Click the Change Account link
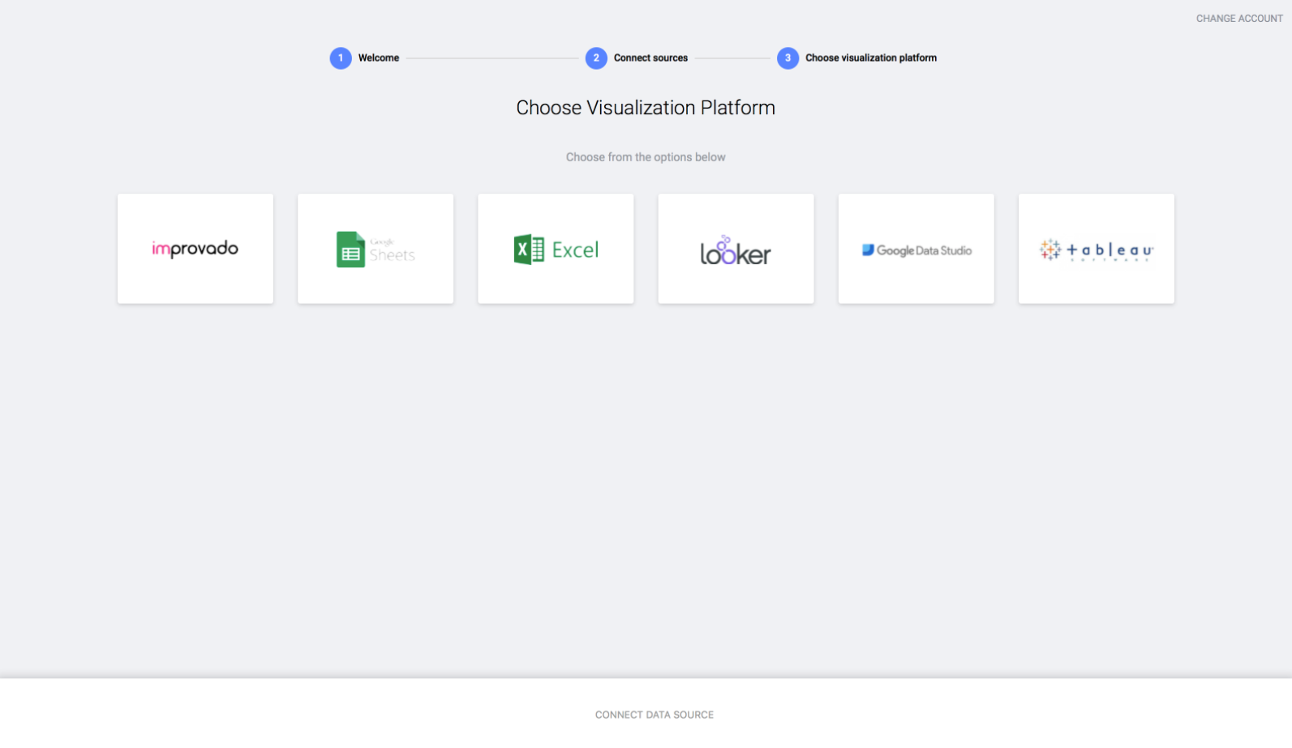 (x=1239, y=19)
